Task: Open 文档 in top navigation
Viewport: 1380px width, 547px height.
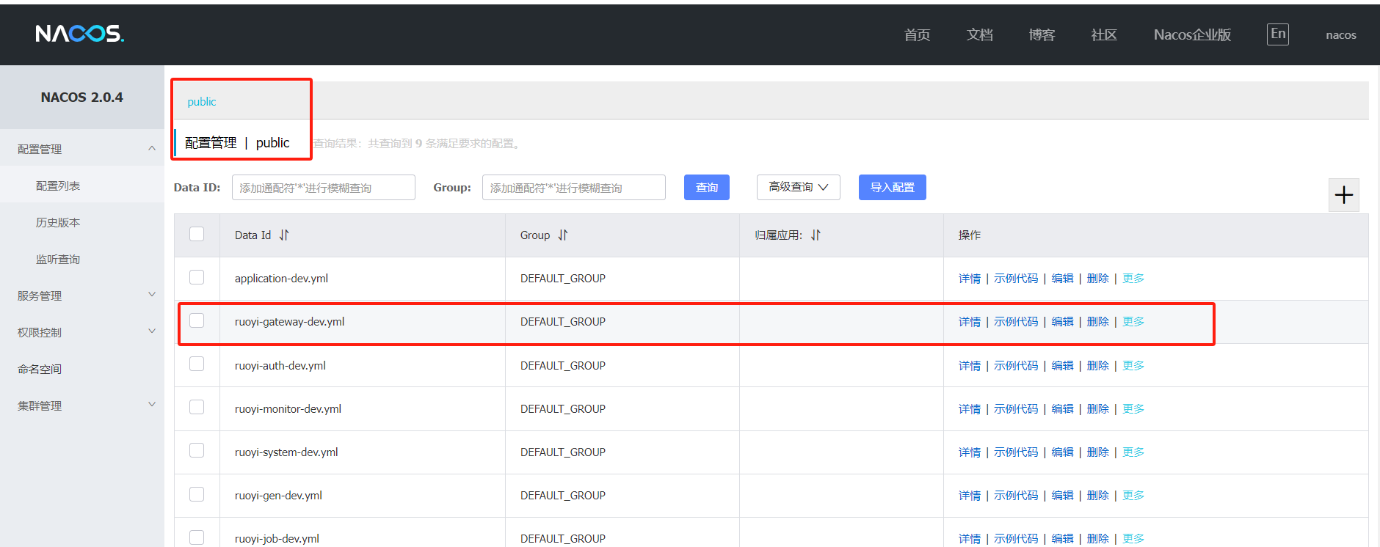Action: 979,35
